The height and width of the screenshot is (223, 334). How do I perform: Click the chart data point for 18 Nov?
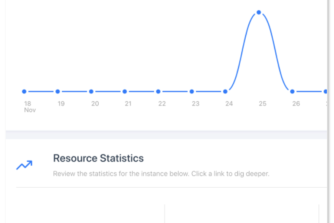point(24,91)
